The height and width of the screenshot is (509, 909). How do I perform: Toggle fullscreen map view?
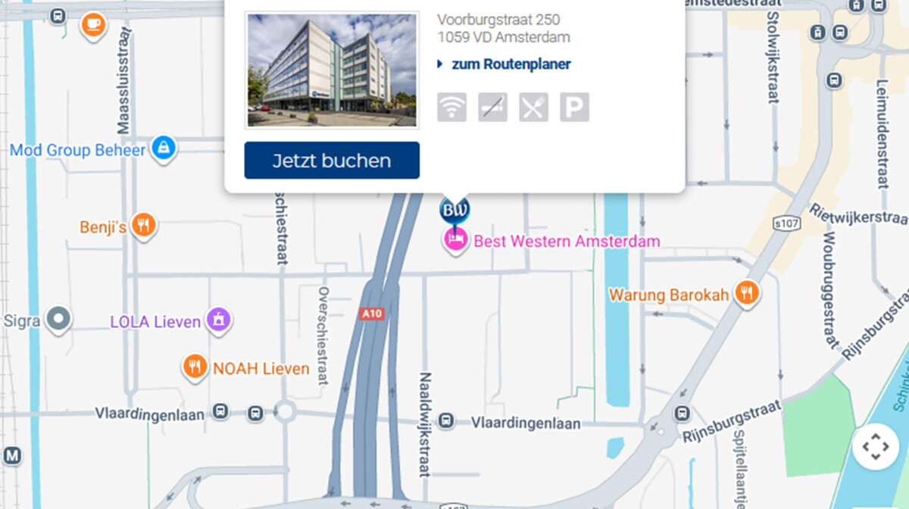876,447
